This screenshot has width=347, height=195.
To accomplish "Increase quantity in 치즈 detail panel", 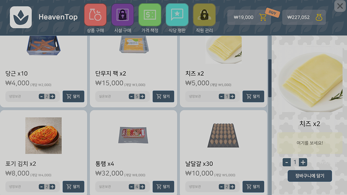I will 303,162.
